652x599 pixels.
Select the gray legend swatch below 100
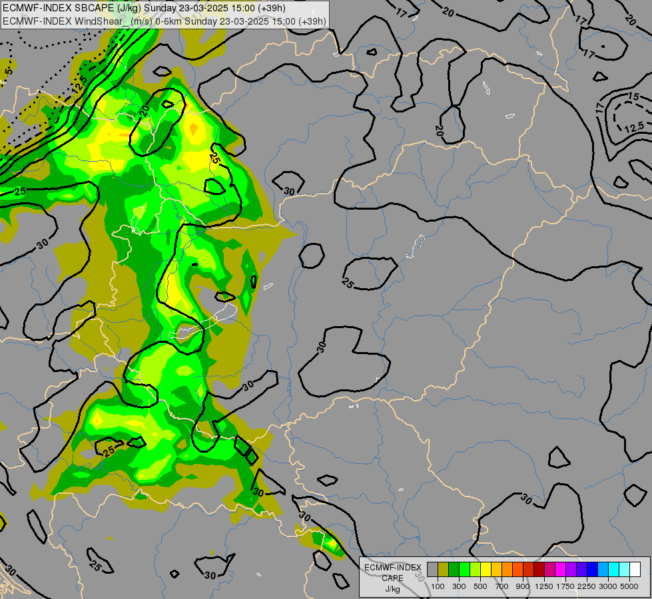point(432,569)
